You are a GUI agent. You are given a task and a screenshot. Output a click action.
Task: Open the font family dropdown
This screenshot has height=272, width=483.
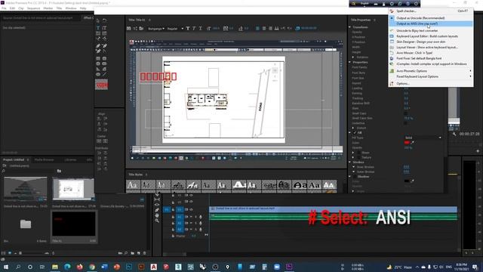pos(156,29)
